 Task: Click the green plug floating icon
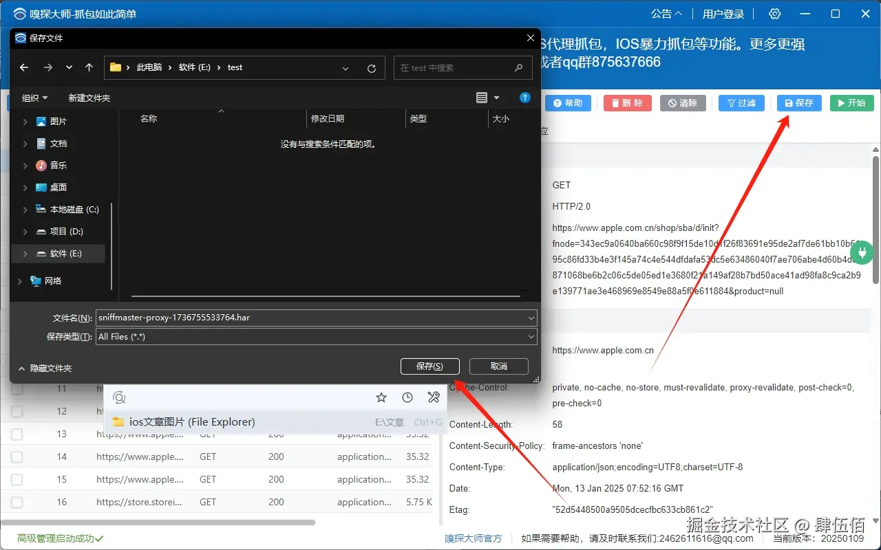coord(862,253)
